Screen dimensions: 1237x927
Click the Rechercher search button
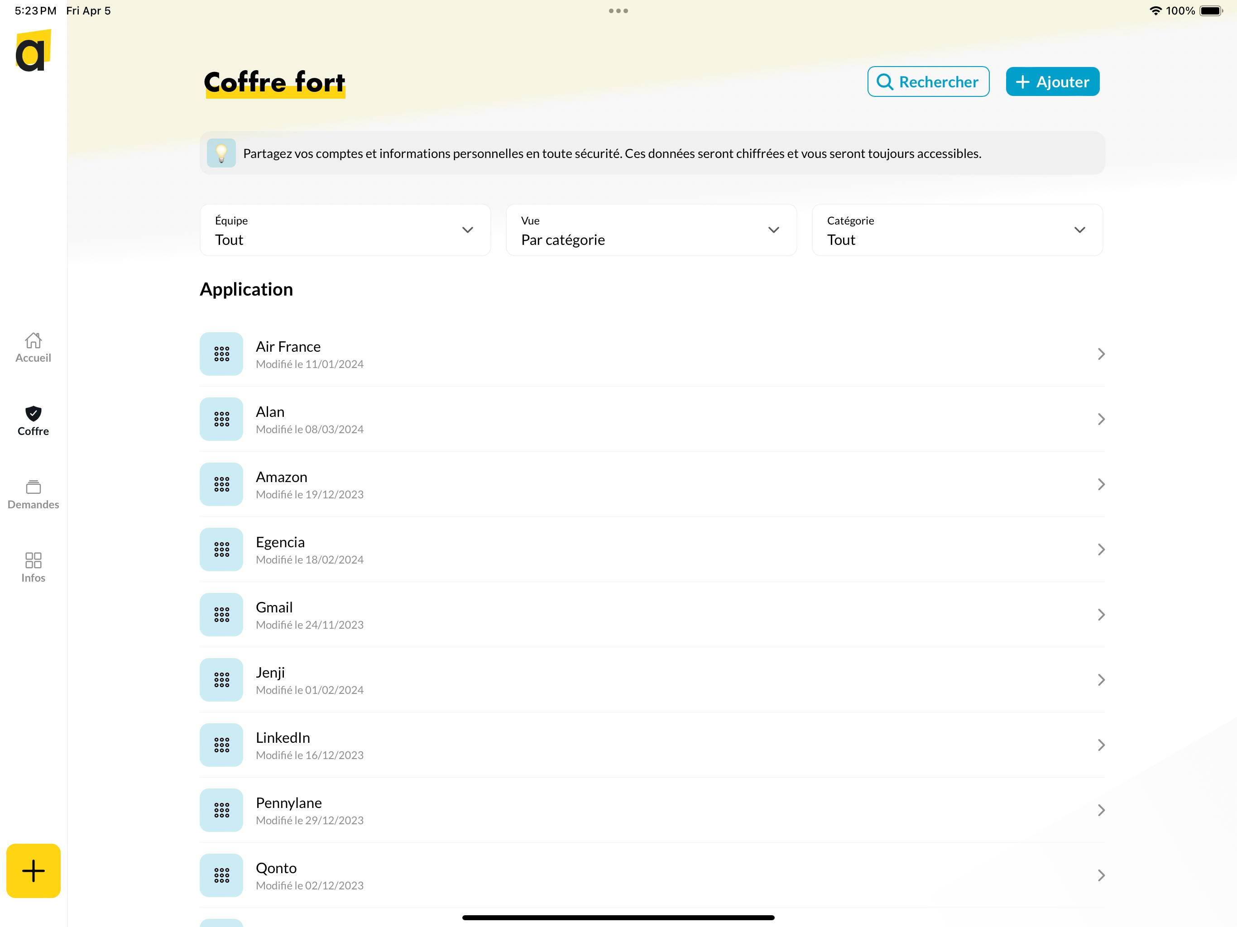click(928, 81)
